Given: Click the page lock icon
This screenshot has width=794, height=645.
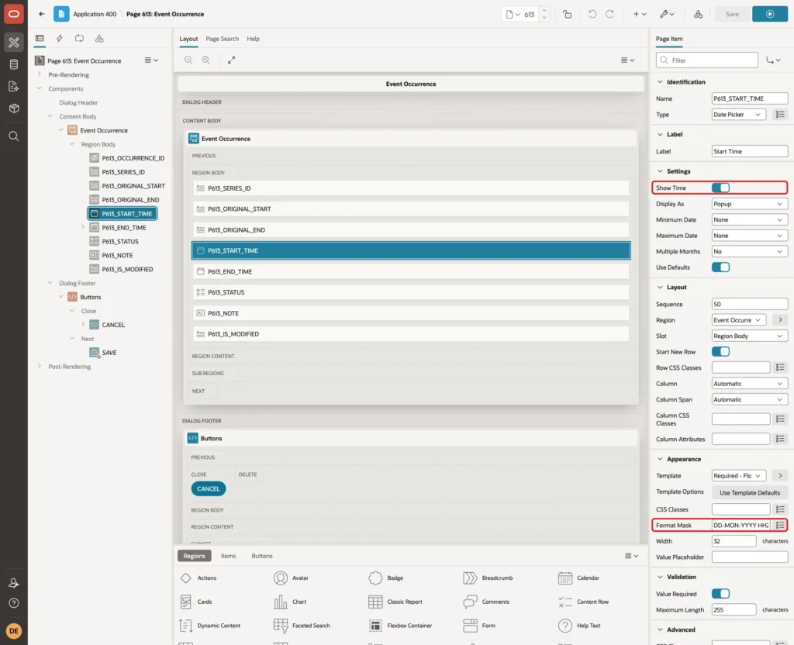Looking at the screenshot, I should [x=567, y=14].
